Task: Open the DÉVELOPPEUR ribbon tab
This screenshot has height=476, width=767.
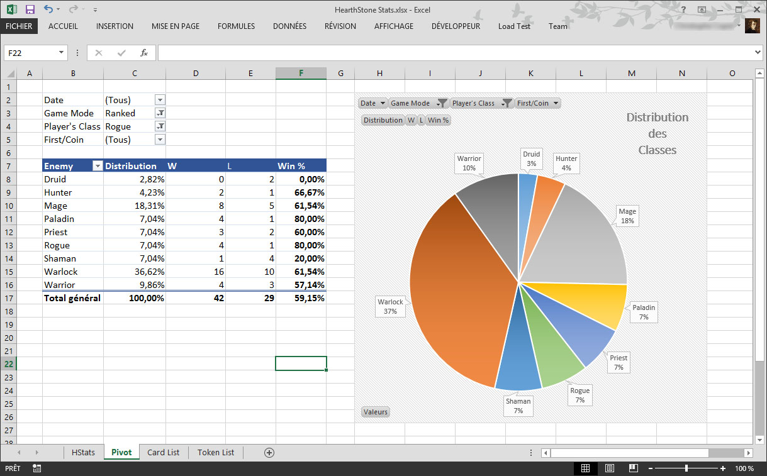Action: [x=456, y=26]
